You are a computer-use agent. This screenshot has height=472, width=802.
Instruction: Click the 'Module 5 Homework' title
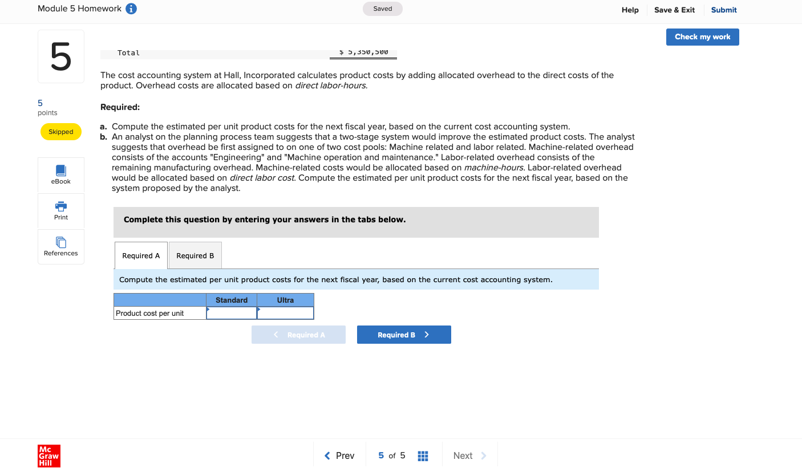(79, 9)
